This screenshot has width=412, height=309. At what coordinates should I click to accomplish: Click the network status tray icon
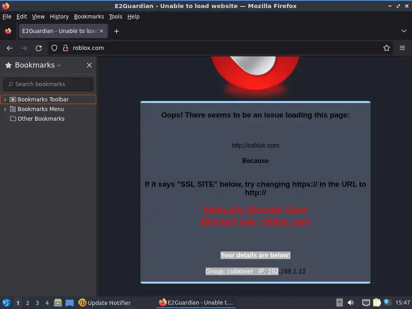[x=366, y=303]
